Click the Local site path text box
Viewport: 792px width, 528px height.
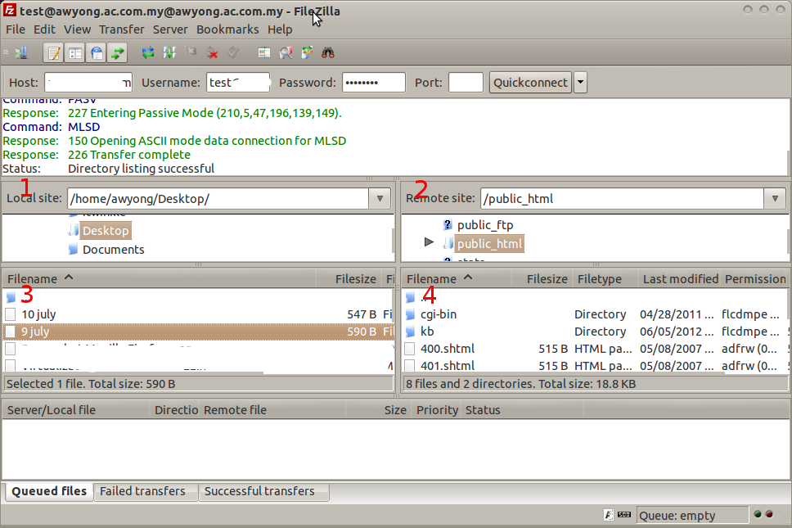(218, 199)
